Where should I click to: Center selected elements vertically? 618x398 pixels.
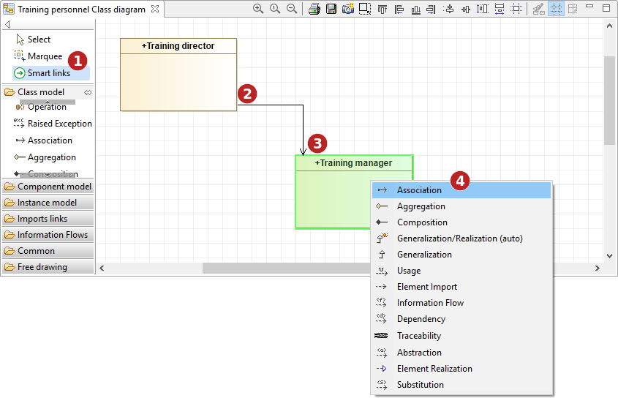coord(465,9)
